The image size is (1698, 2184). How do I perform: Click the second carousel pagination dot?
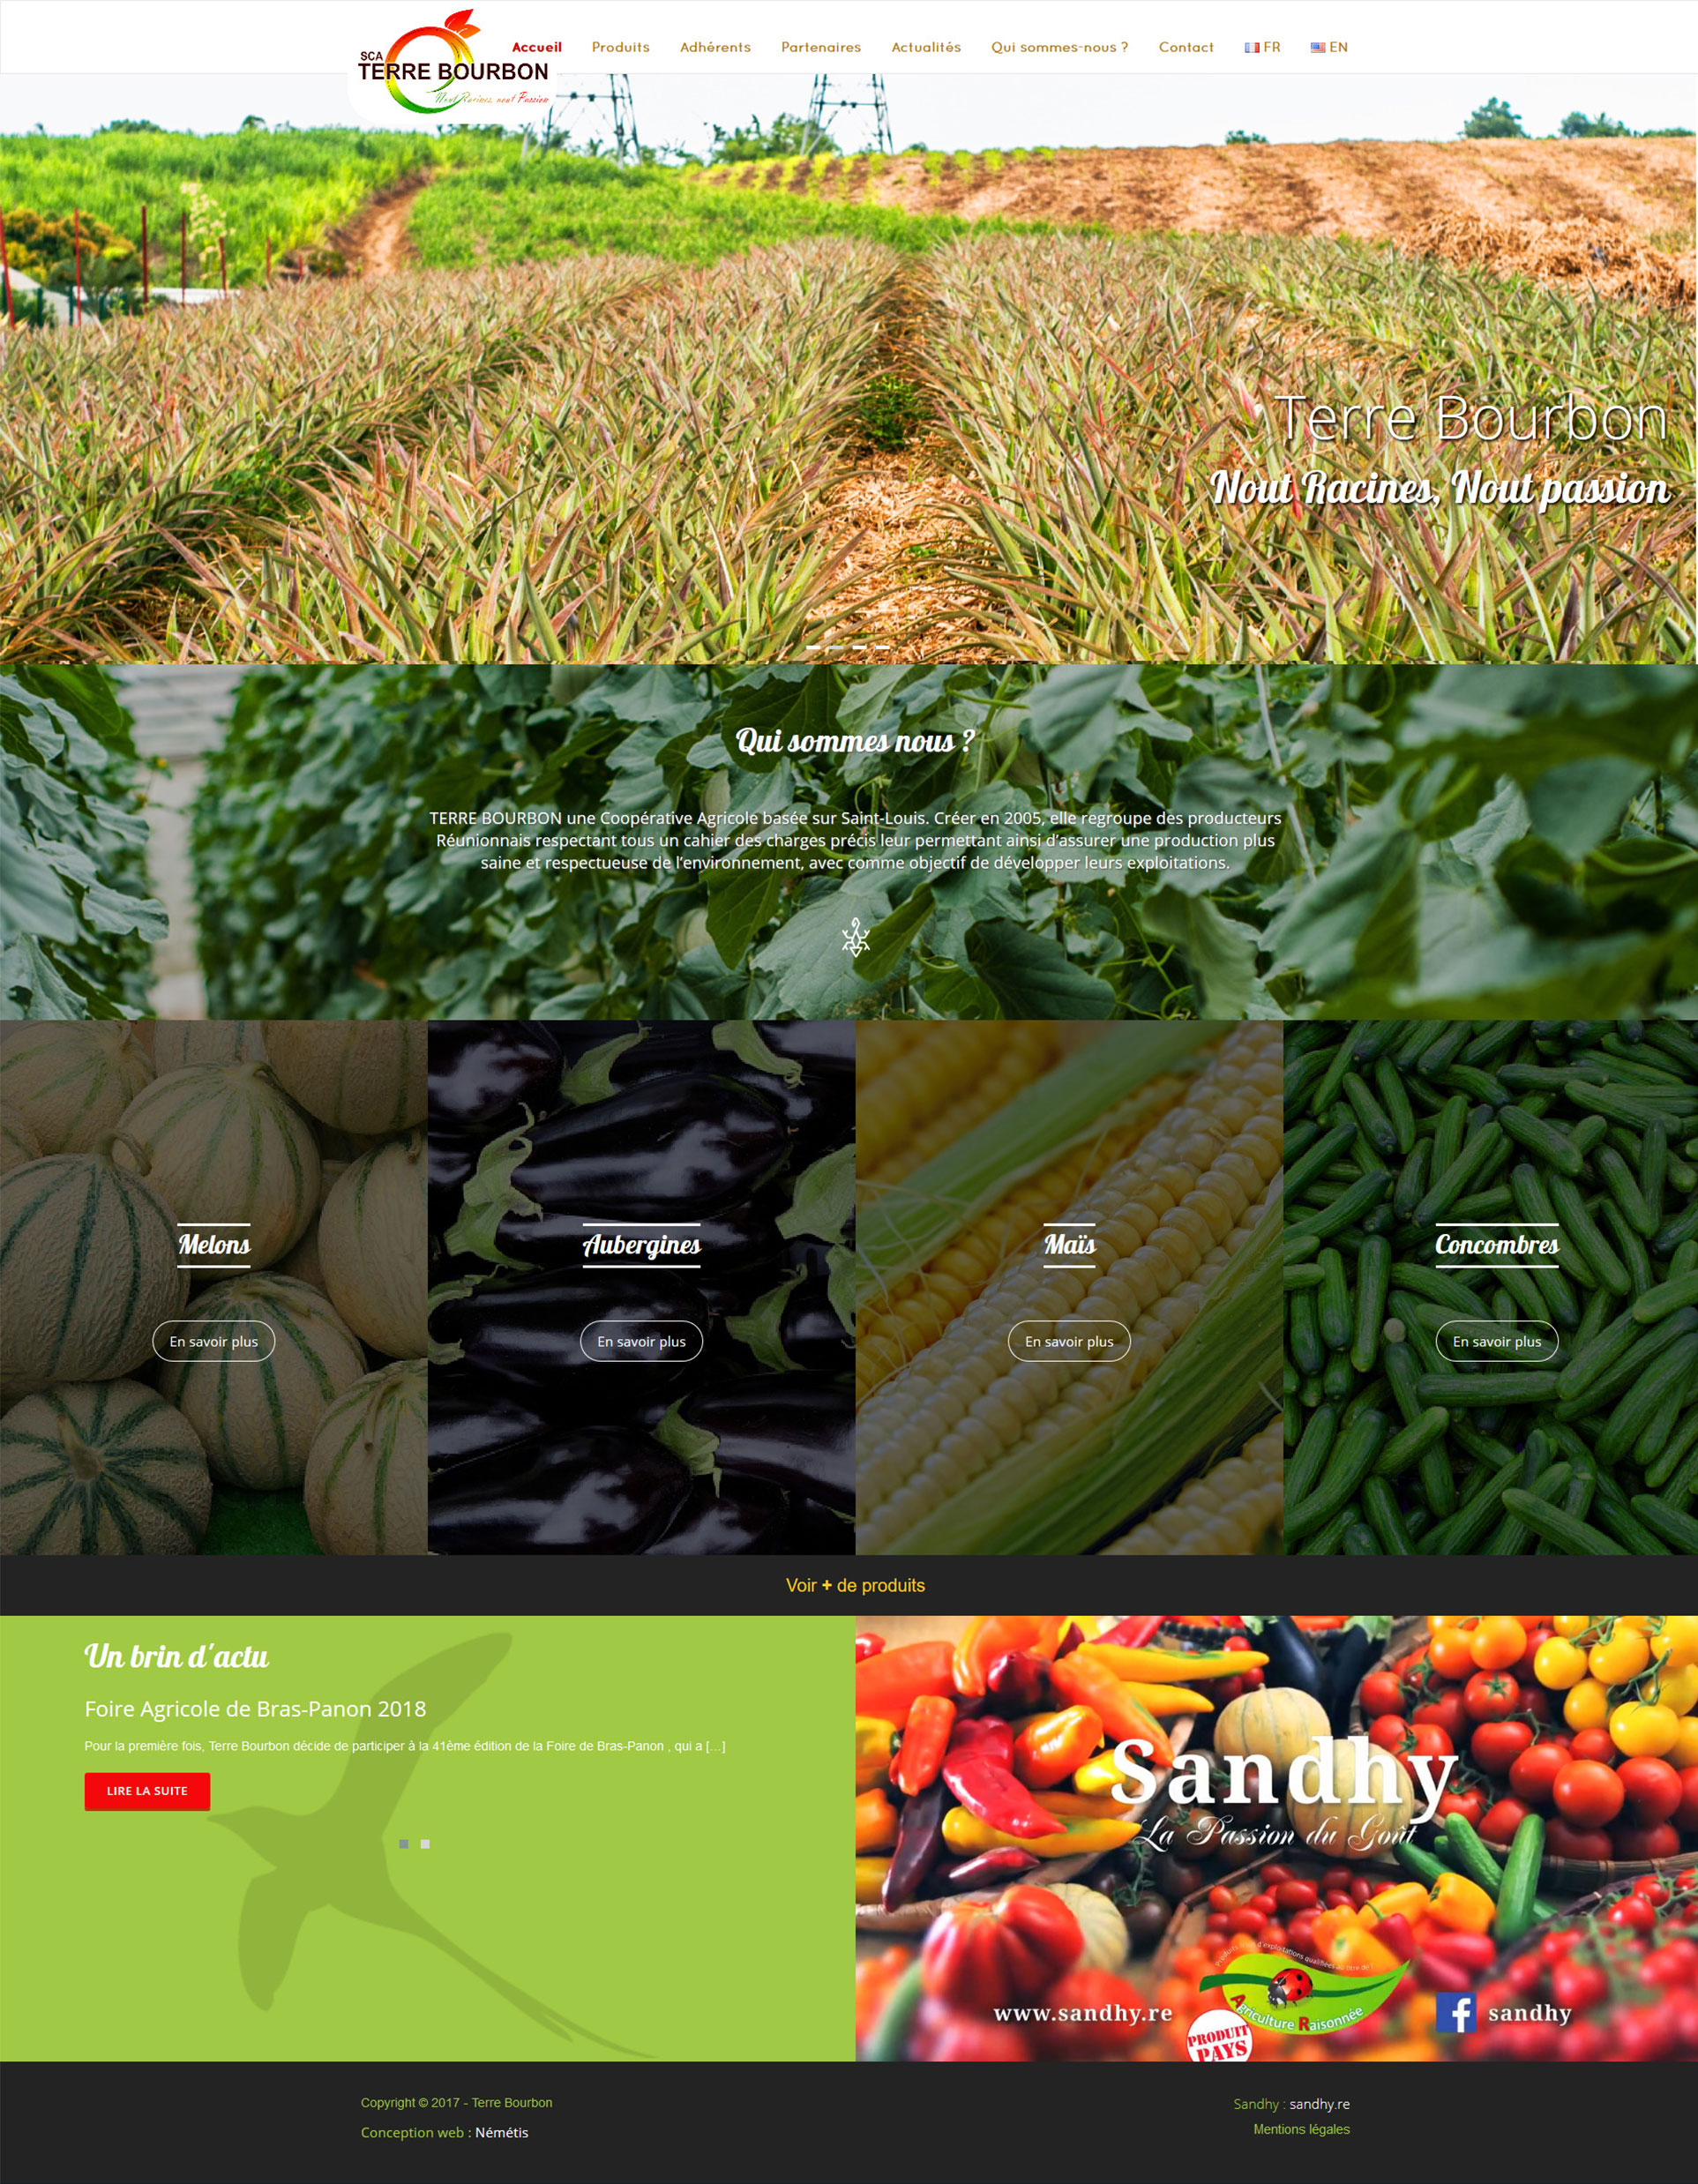pyautogui.click(x=430, y=1847)
